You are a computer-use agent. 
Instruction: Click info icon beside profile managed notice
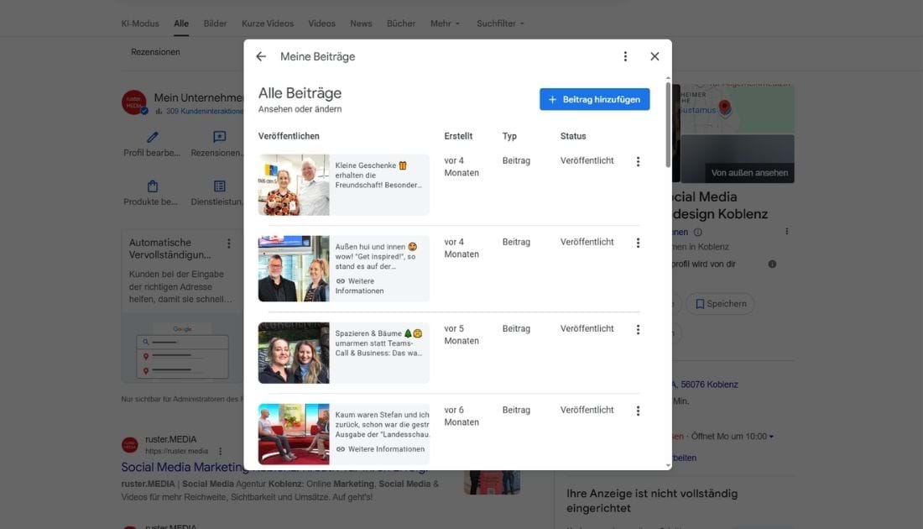[x=772, y=264]
